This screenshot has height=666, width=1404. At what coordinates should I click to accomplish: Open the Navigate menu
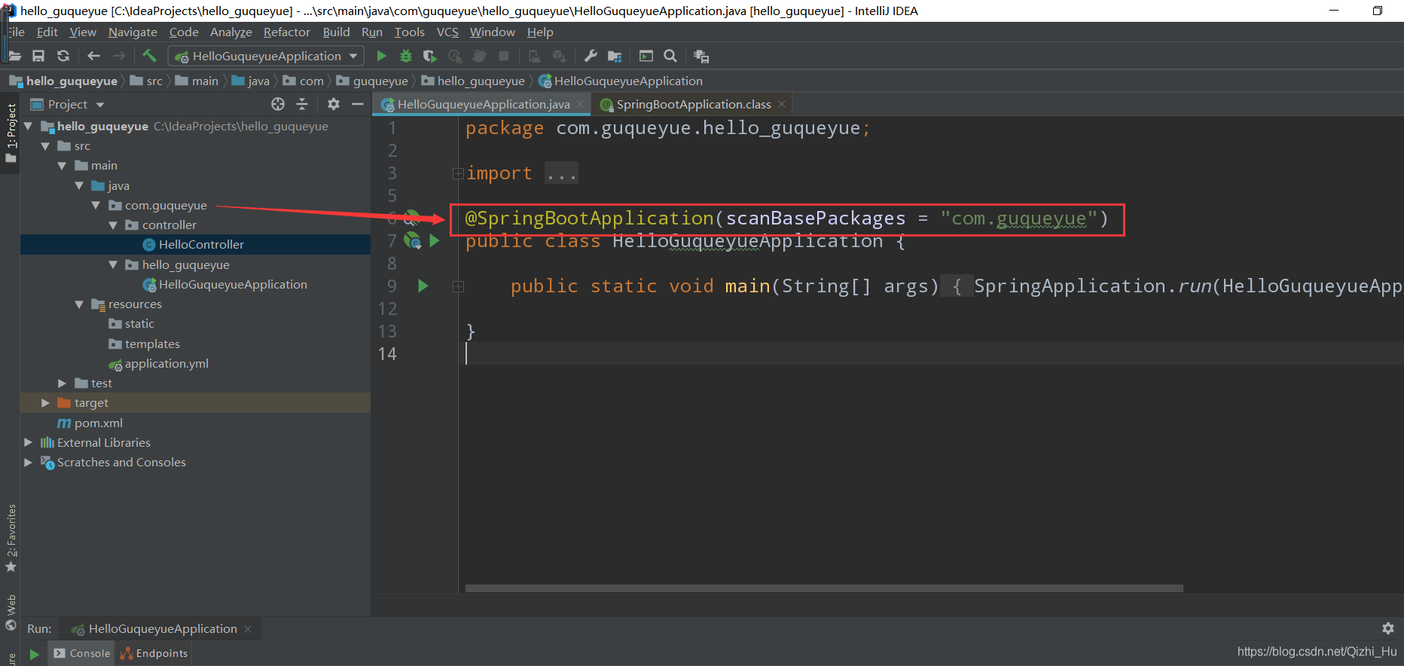[x=133, y=32]
